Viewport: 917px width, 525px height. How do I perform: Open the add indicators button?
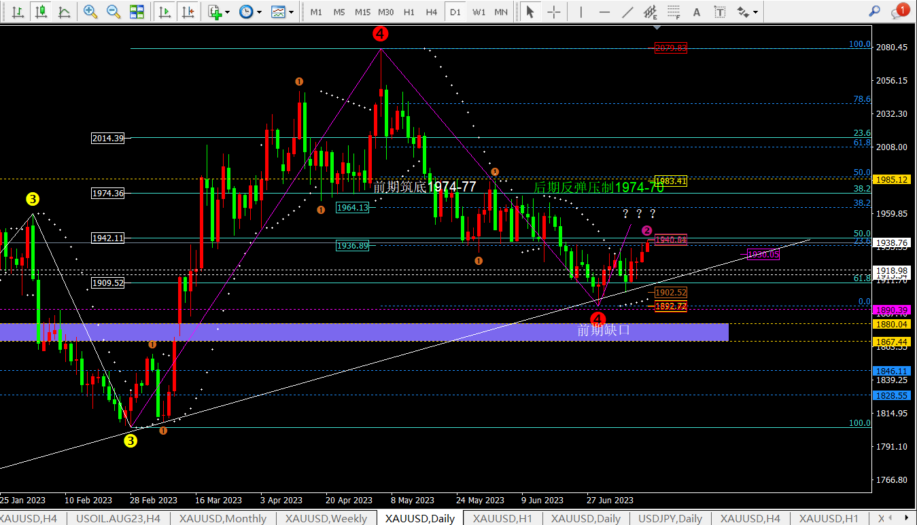[x=215, y=12]
